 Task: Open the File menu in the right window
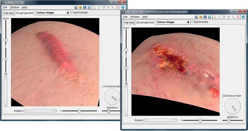pyautogui.click(x=125, y=17)
